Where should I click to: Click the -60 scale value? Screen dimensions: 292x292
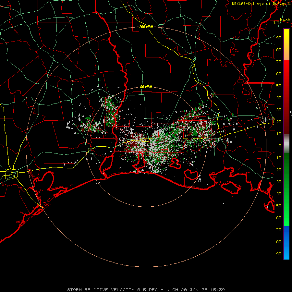[x=277, y=218]
